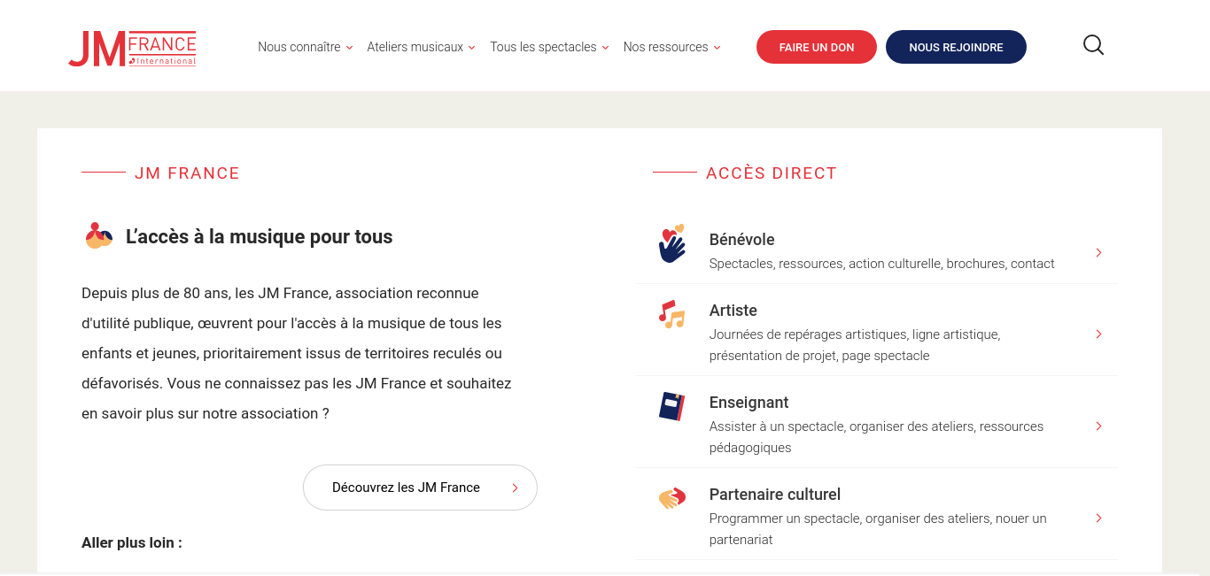Expand the Ateliers musicaux dropdown menu

[422, 47]
